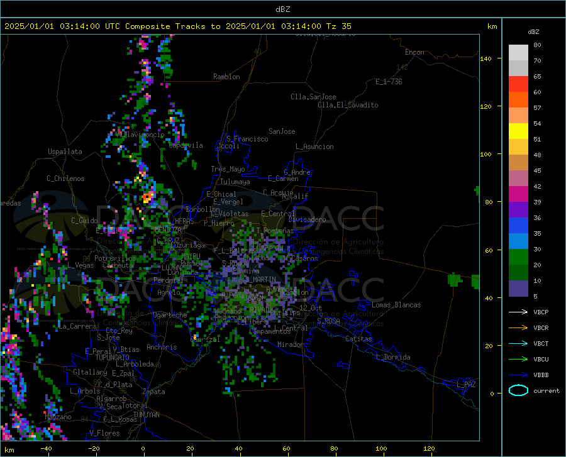Click the 'L_Dormida' place label

(x=393, y=357)
